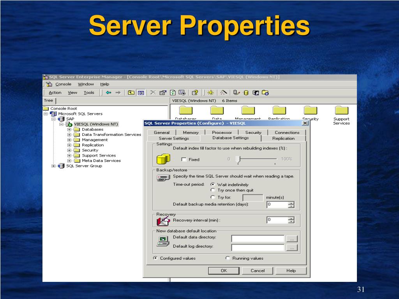This screenshot has width=399, height=299.
Task: Browse for the default log directory
Action: coord(292,248)
